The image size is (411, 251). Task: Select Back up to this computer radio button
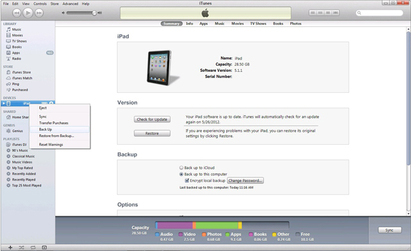[181, 174]
